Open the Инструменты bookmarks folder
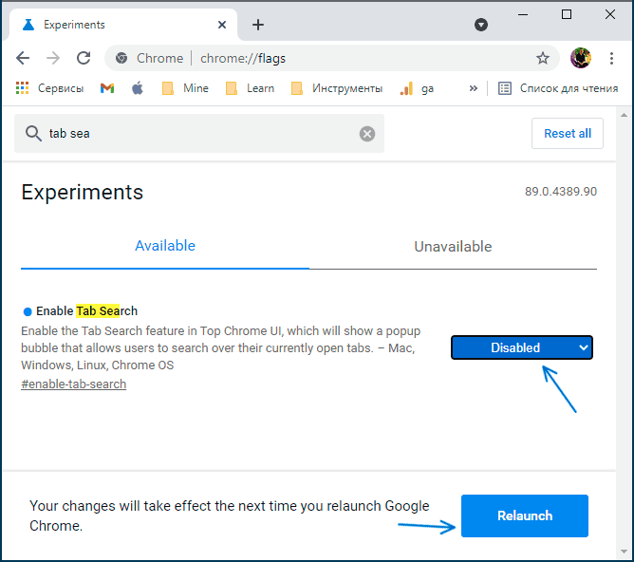The width and height of the screenshot is (634, 562). click(x=336, y=88)
